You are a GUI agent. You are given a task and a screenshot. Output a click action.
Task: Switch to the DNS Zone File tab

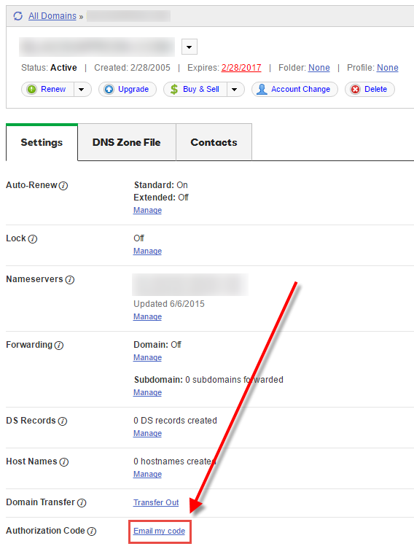tap(127, 142)
